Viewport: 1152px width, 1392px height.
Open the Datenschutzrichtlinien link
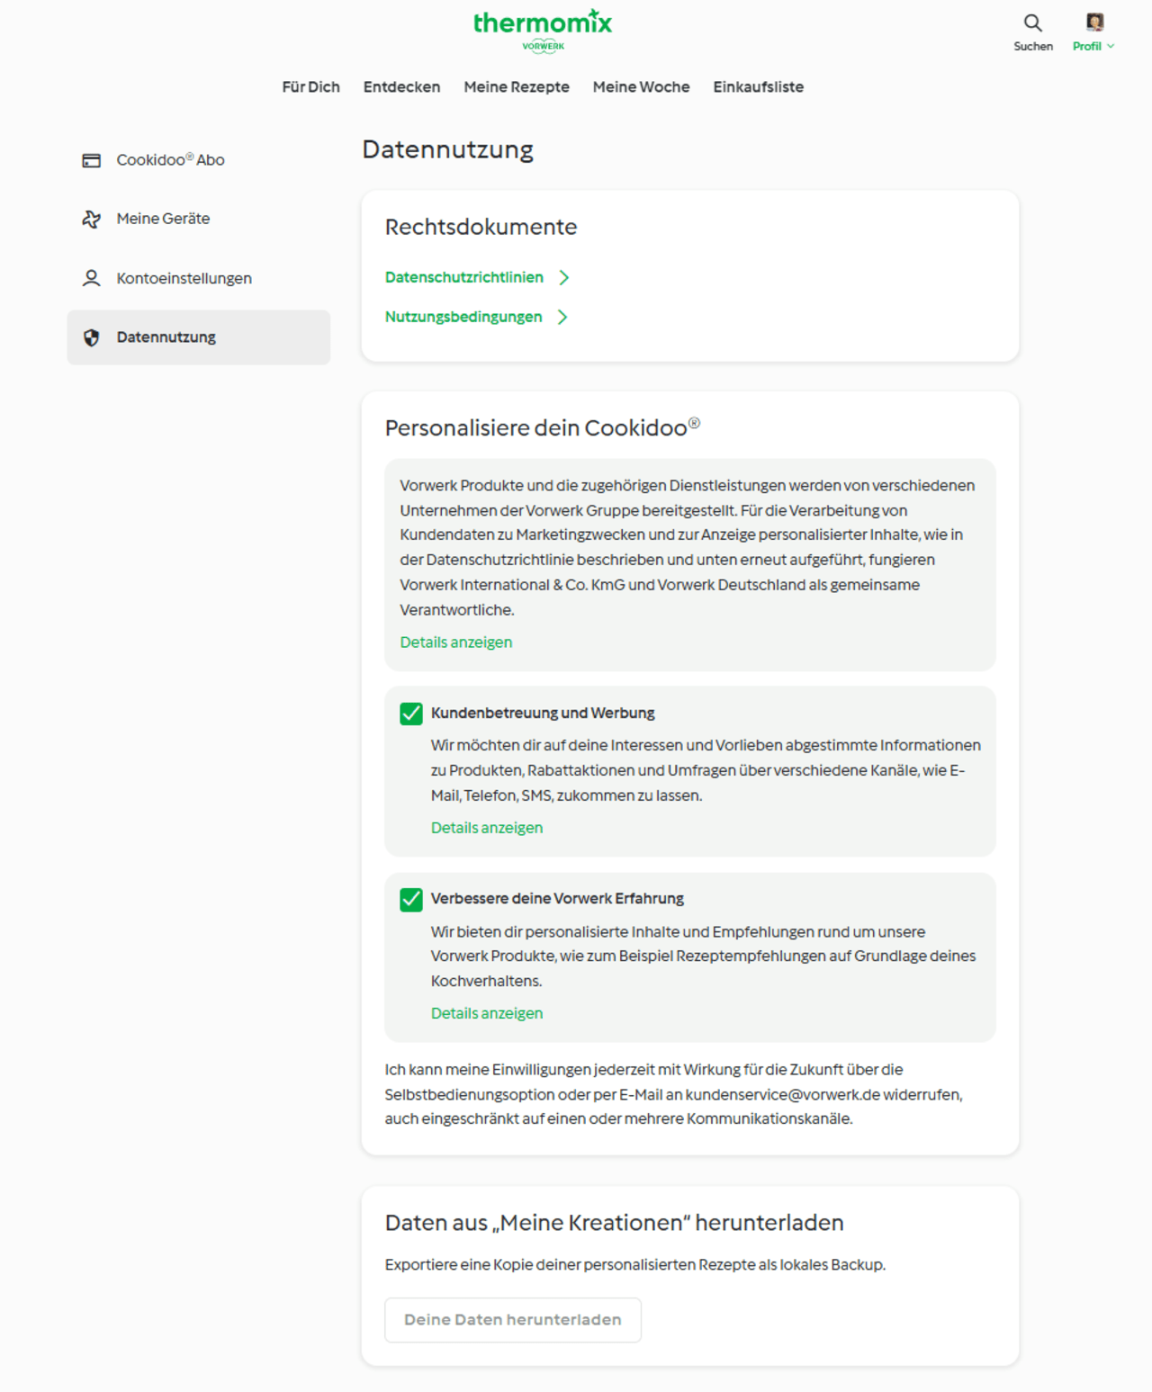pyautogui.click(x=464, y=277)
